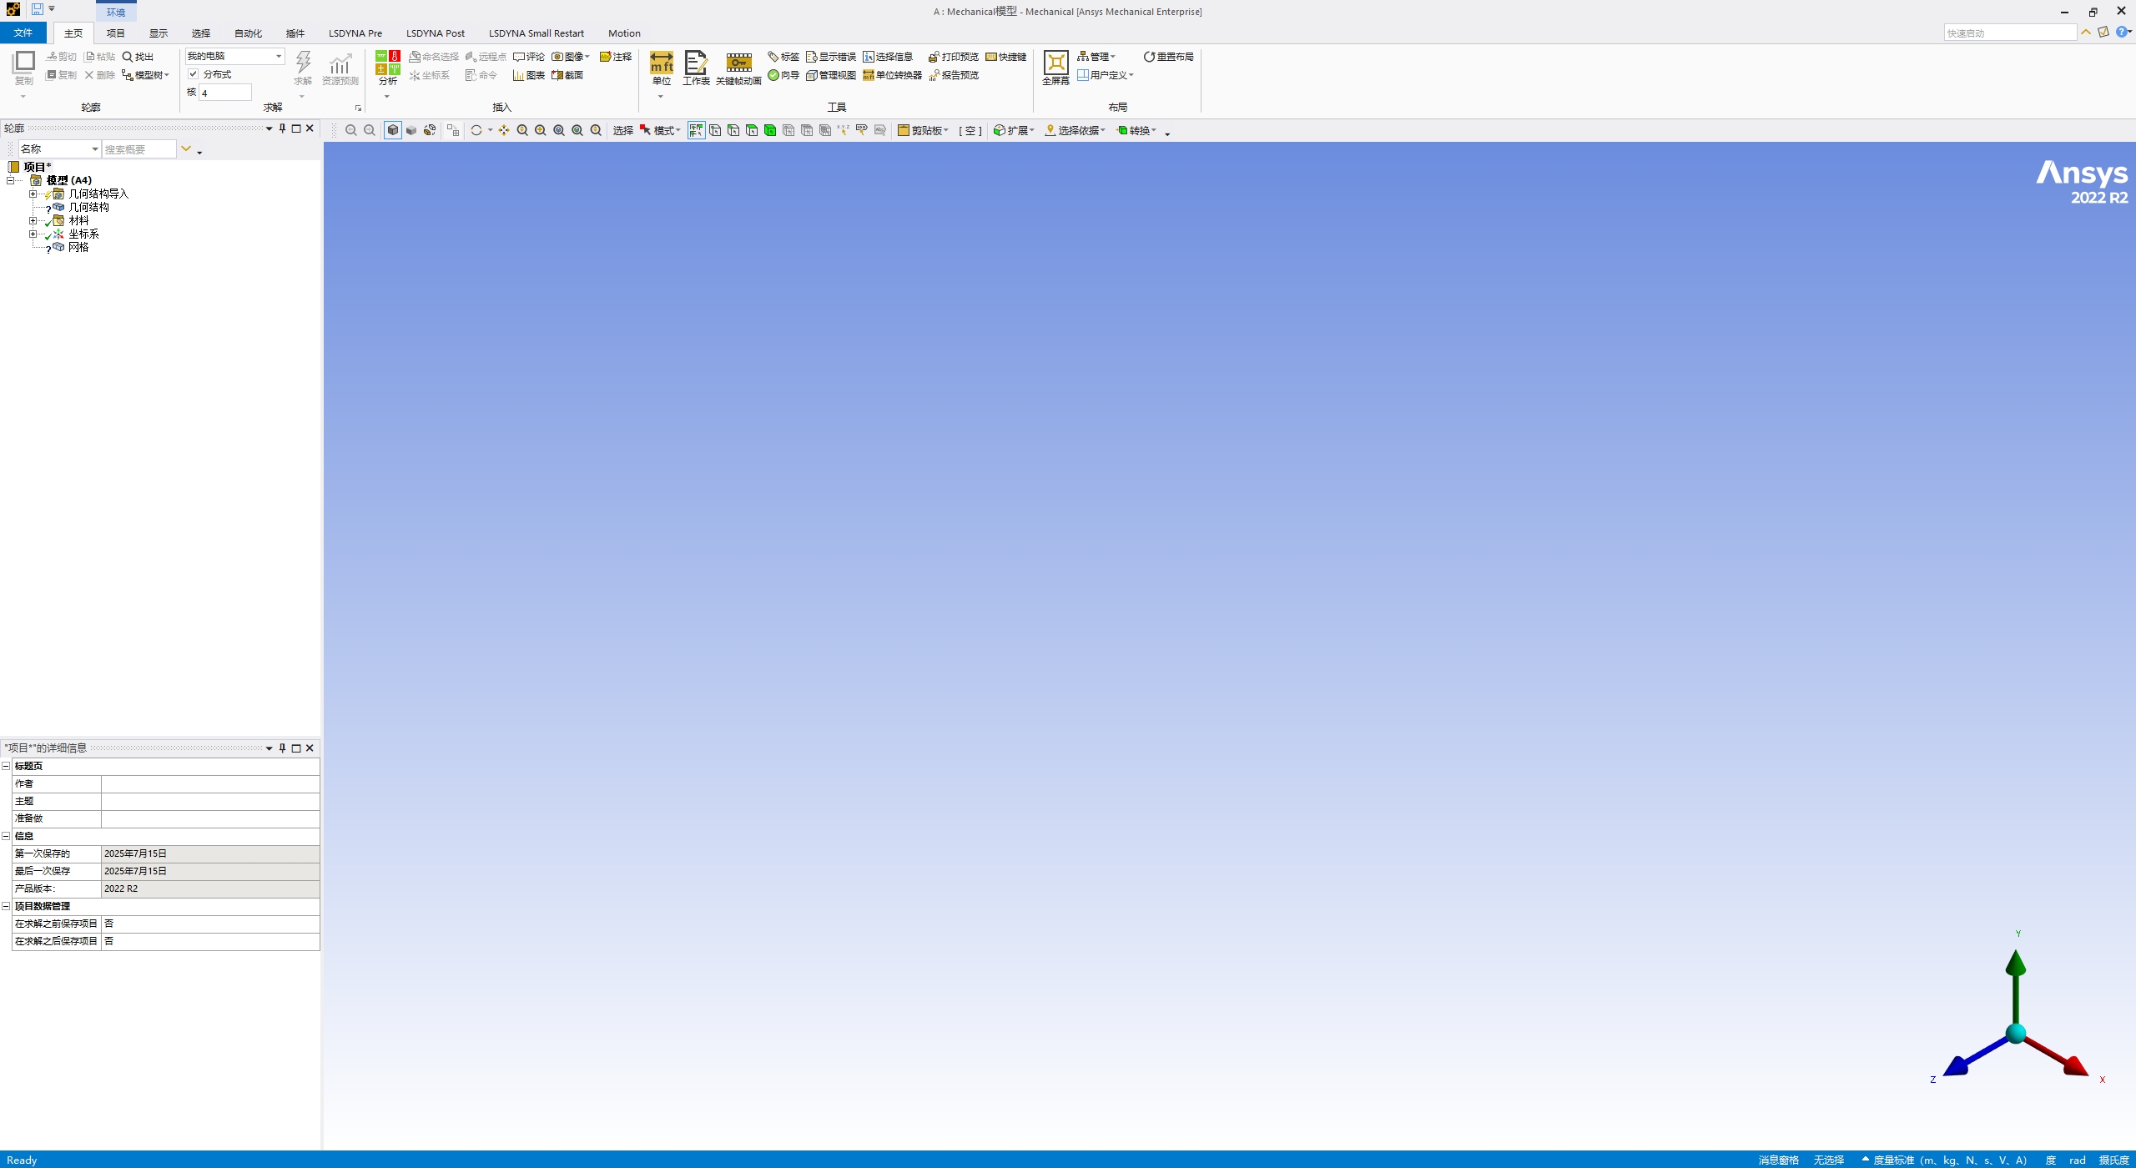This screenshot has width=2136, height=1168.
Task: Click the Full Screen (全屏幕) icon
Action: point(1055,63)
